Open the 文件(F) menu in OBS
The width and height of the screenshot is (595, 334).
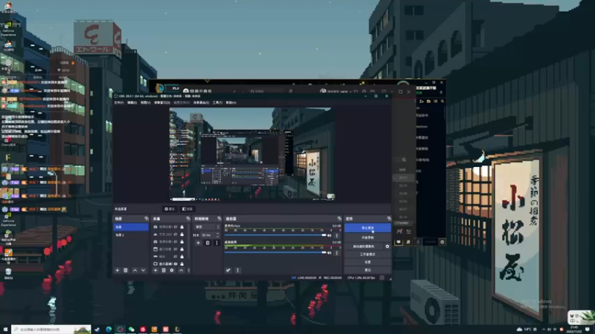point(119,102)
